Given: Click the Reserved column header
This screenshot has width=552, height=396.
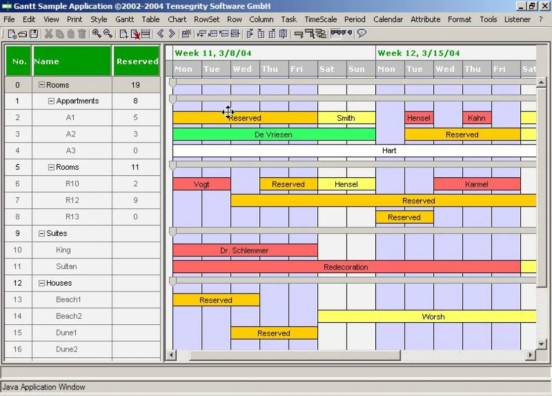Looking at the screenshot, I should point(137,61).
